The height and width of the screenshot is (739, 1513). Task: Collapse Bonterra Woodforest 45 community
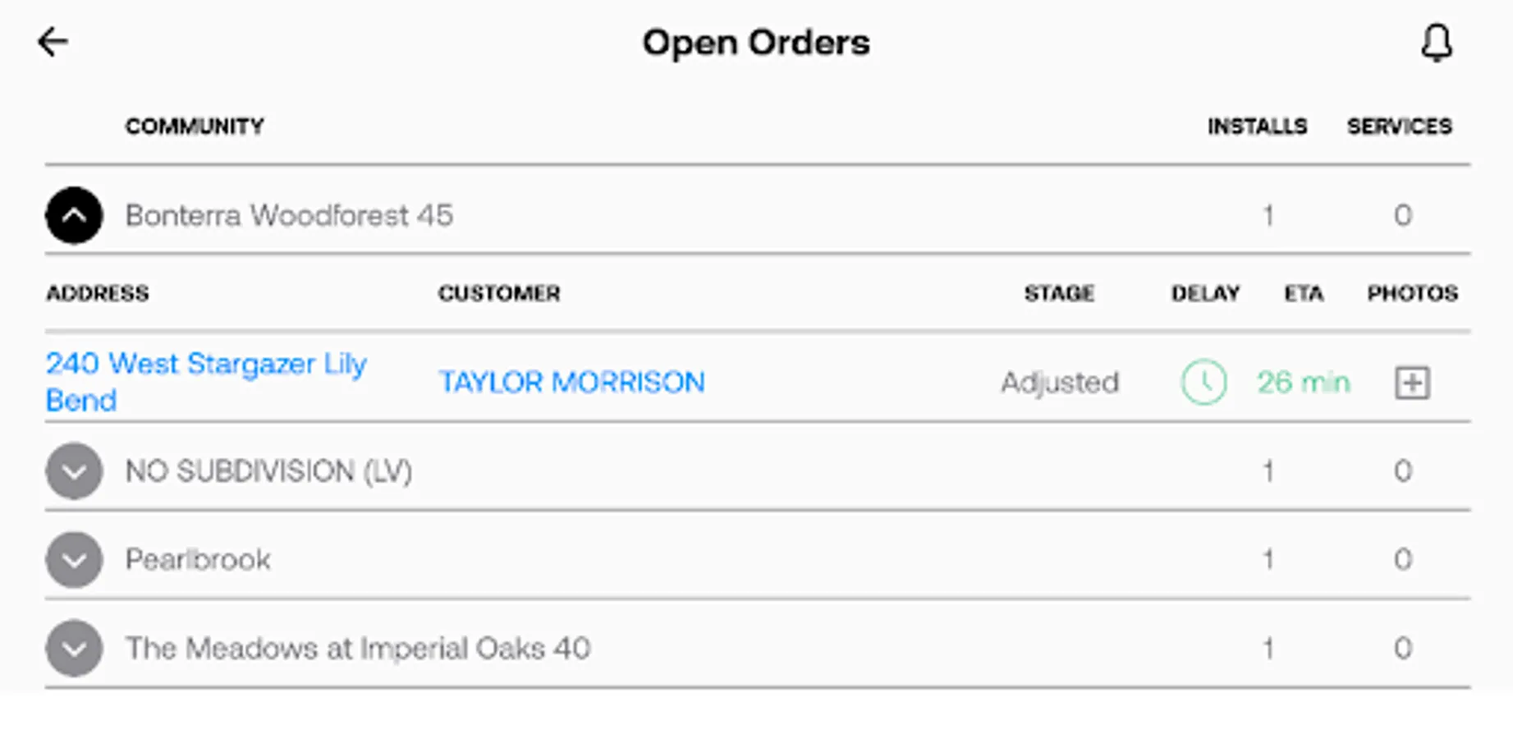click(x=74, y=216)
